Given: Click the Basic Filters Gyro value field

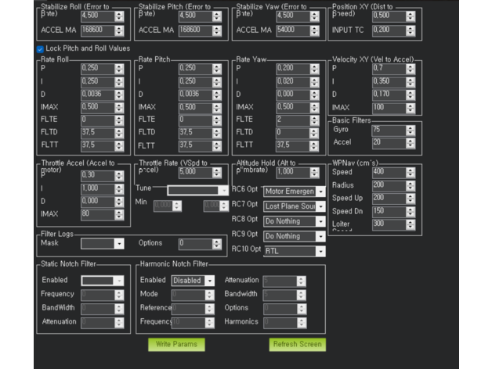Looking at the screenshot, I should pos(388,130).
